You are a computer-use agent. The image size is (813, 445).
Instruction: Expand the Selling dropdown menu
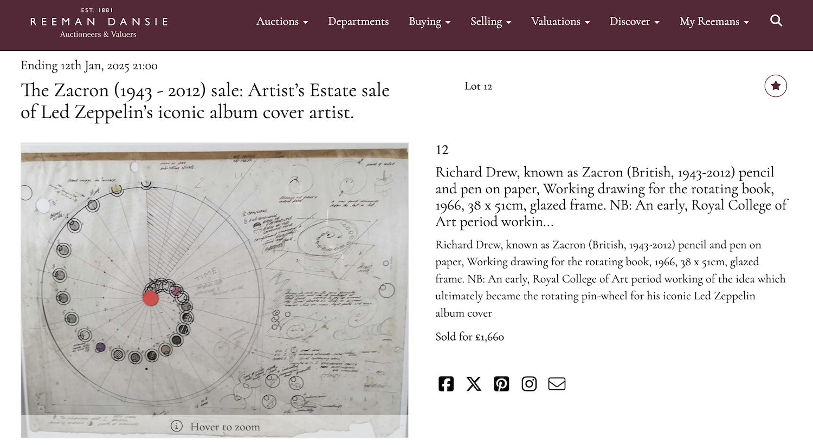click(491, 21)
